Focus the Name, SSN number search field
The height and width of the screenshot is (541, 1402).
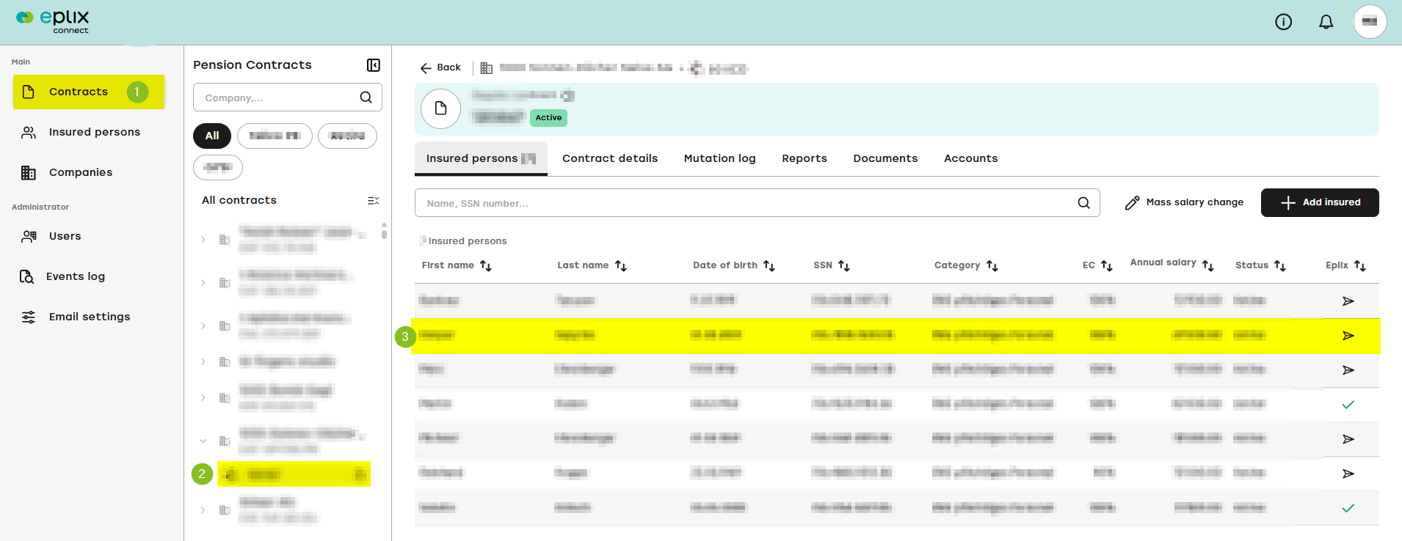tap(757, 203)
